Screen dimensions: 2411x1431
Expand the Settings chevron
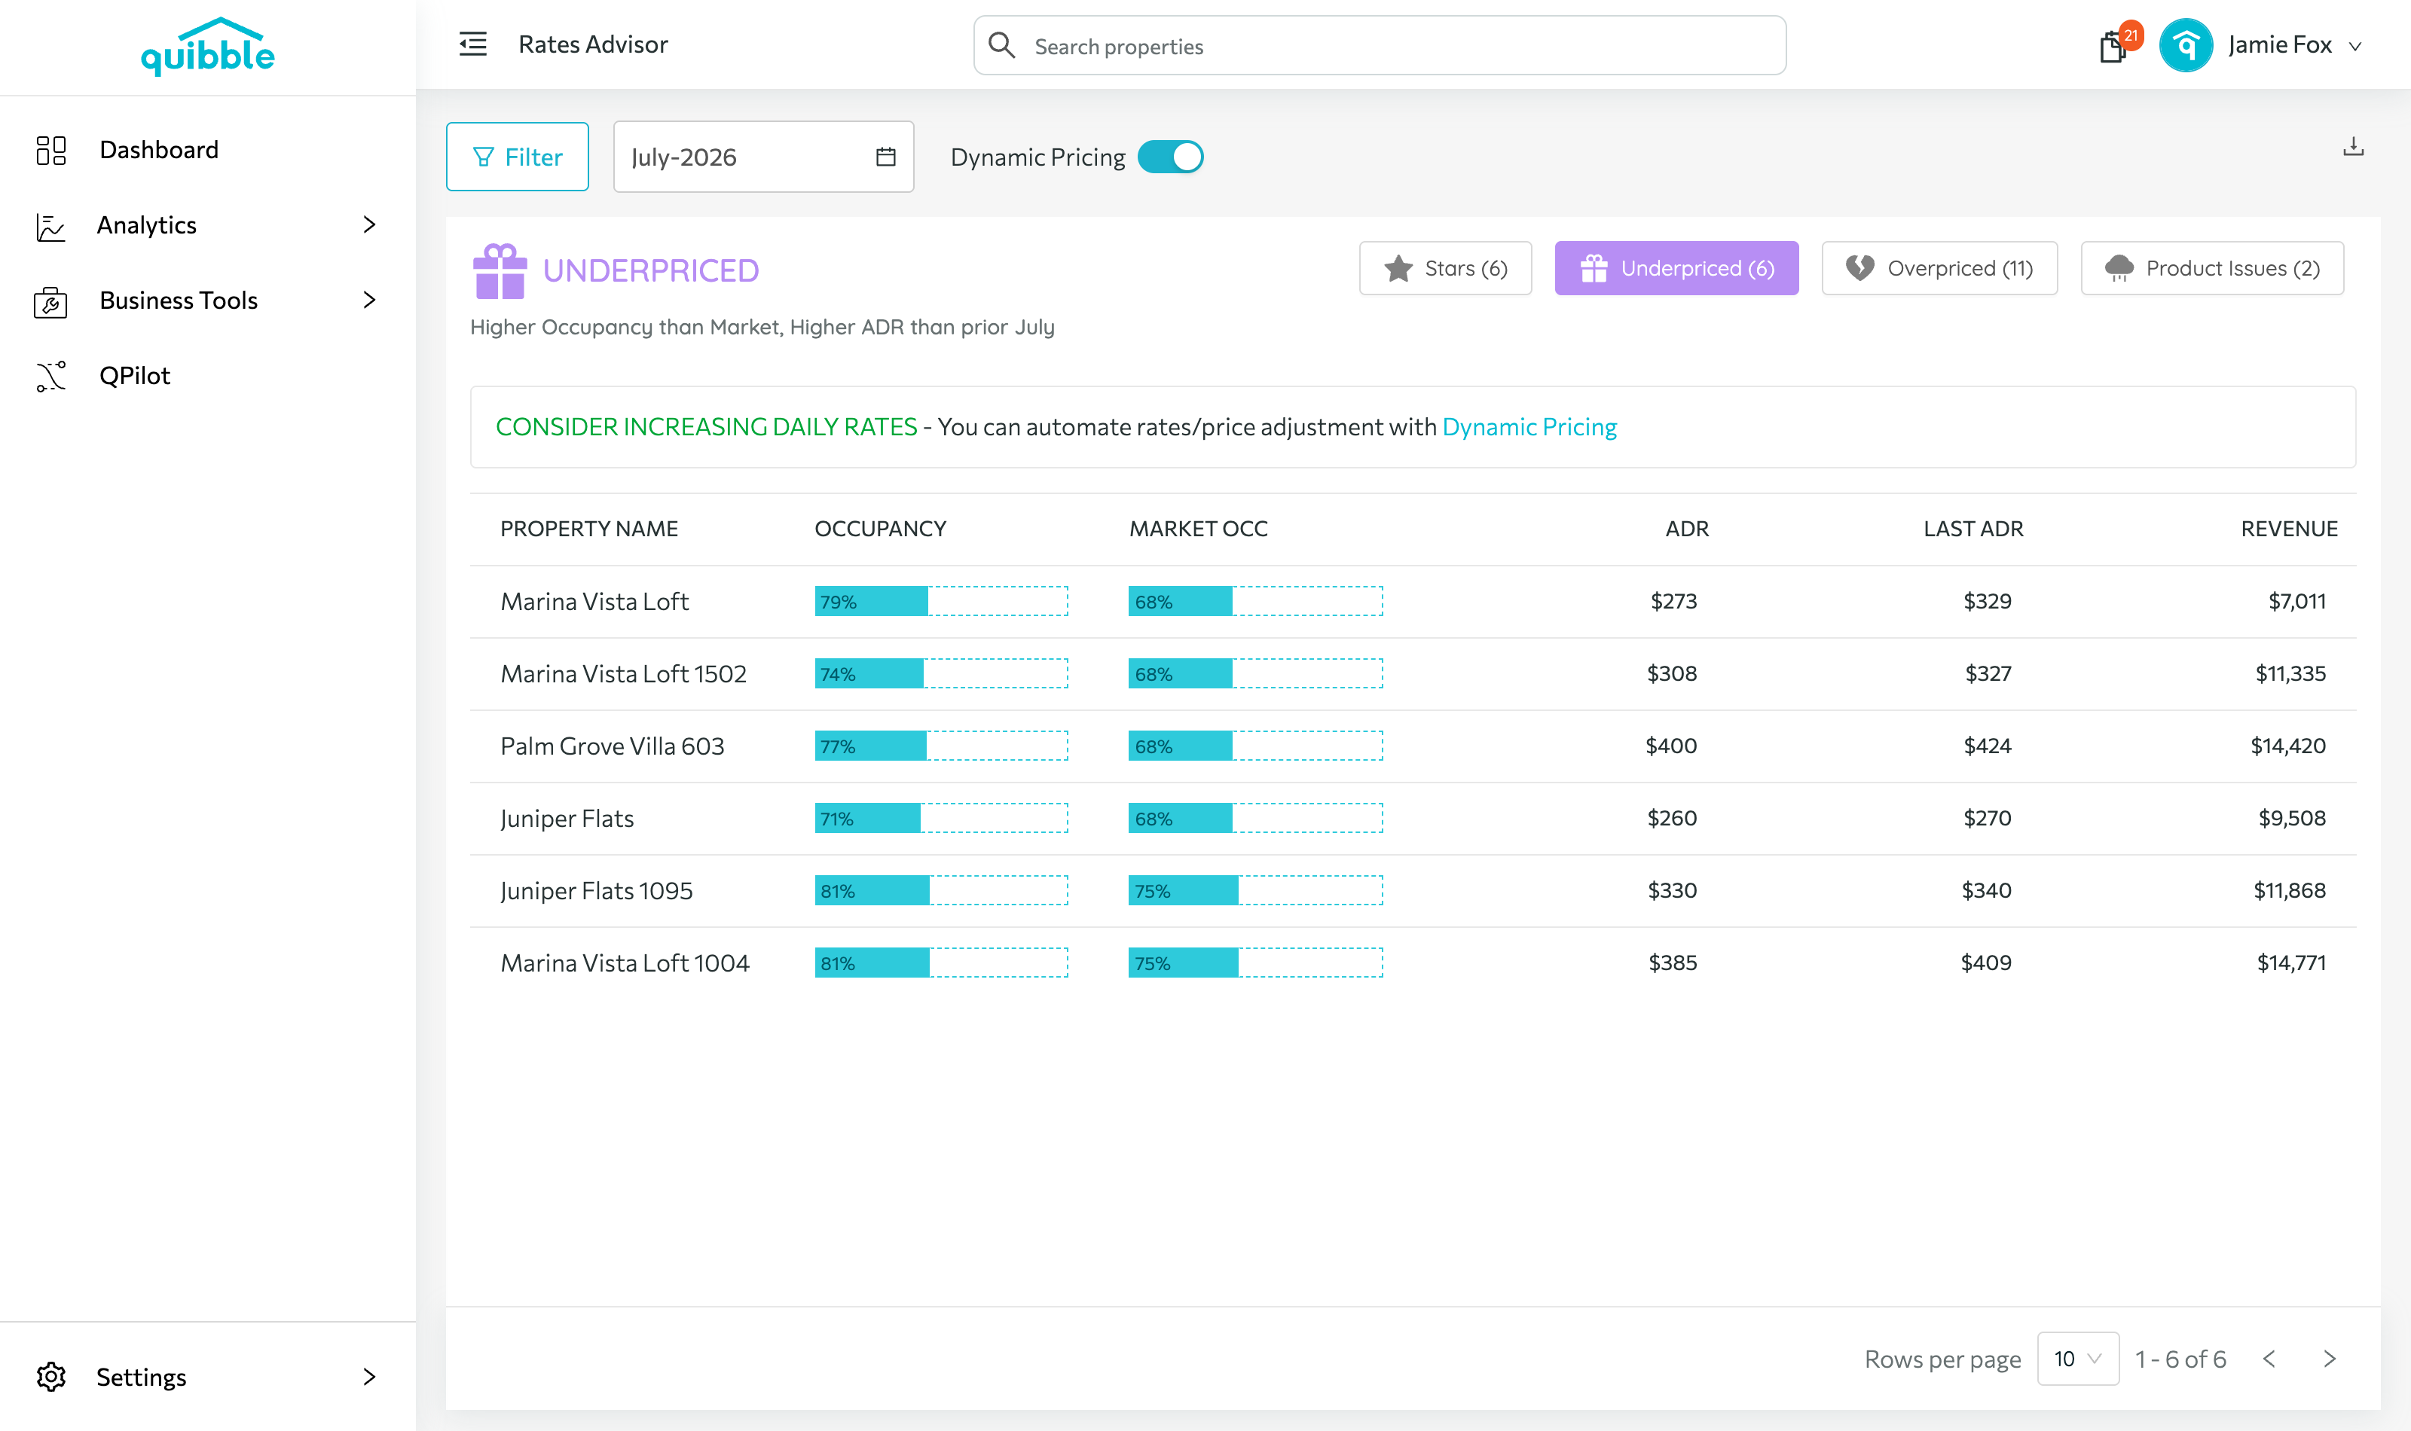[x=368, y=1377]
